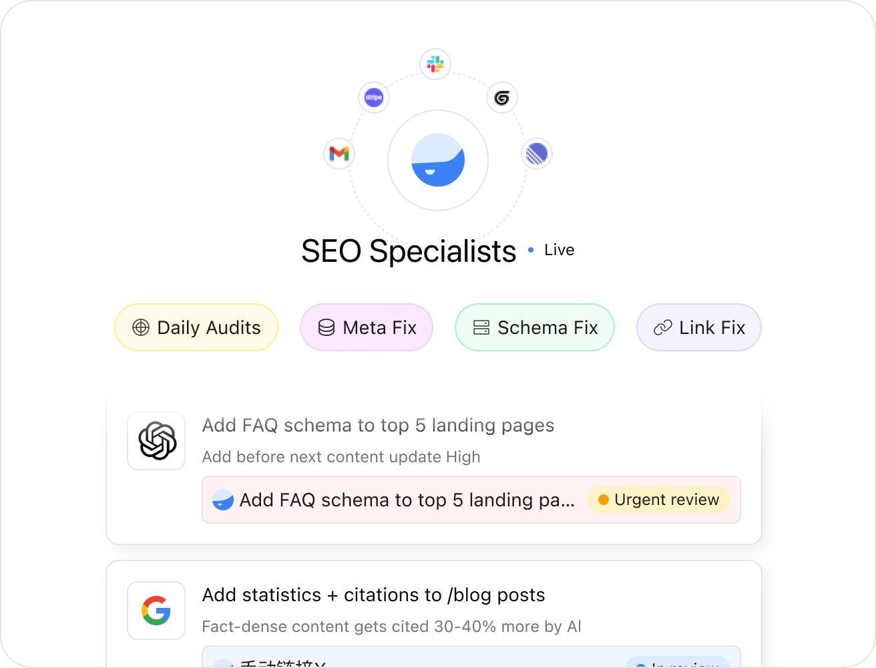Viewport: 876px width, 668px height.
Task: Select the Gmail integration icon
Action: click(339, 154)
